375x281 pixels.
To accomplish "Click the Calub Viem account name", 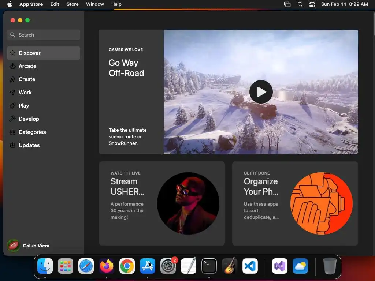I will [x=36, y=246].
